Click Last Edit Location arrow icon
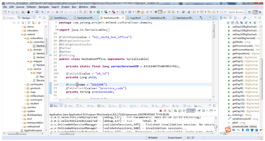265x141 pixels. pos(209,12)
